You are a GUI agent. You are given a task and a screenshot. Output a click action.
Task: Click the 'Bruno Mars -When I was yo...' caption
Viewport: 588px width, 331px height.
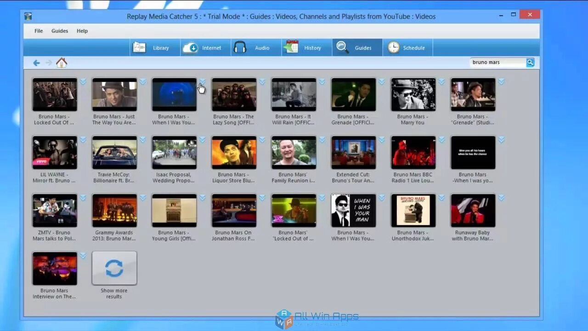pos(473,177)
